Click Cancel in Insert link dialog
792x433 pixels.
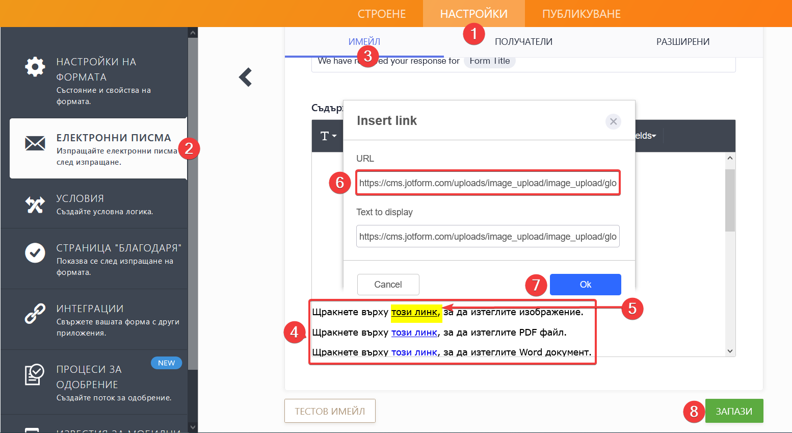point(388,285)
